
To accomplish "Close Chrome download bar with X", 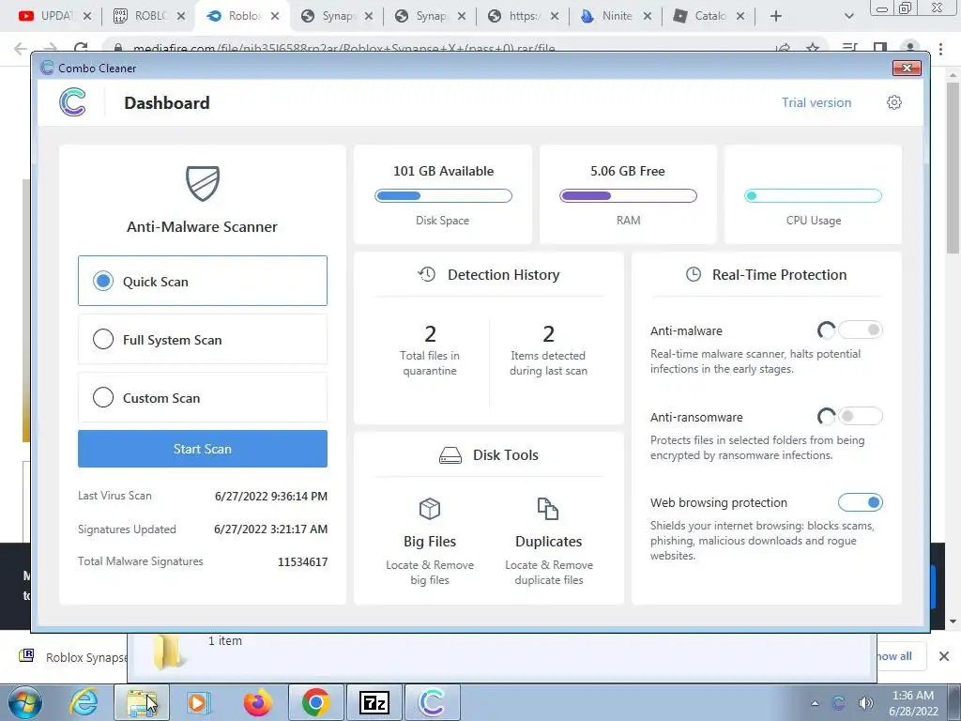I will 944,656.
